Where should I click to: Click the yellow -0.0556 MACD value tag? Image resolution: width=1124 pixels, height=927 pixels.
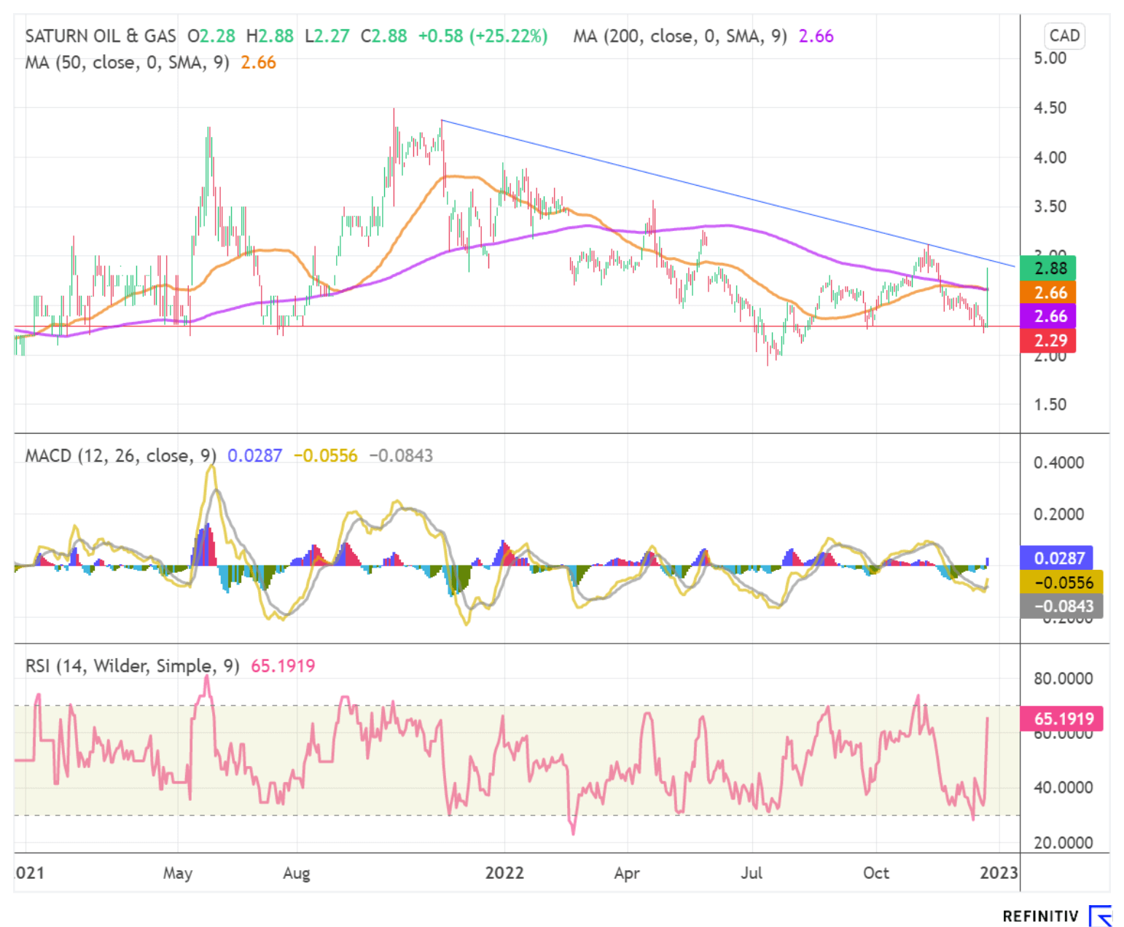pos(1062,582)
